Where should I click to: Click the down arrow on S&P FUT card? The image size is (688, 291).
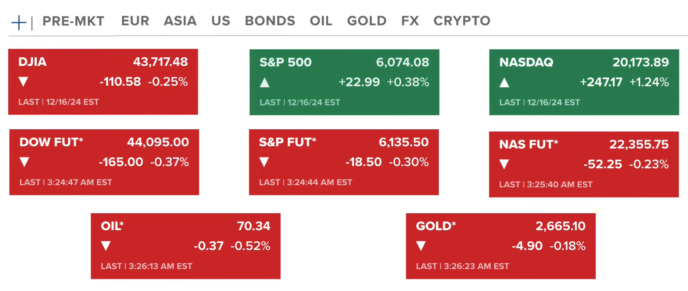tap(265, 162)
